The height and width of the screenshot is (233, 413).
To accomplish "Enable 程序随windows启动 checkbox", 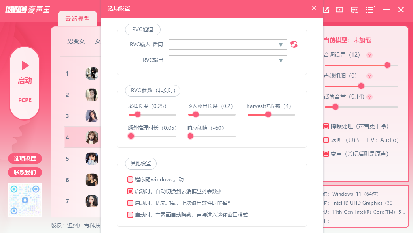I will (x=130, y=179).
